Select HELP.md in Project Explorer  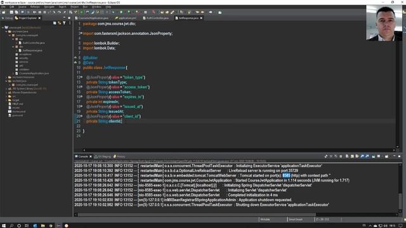coord(18,104)
